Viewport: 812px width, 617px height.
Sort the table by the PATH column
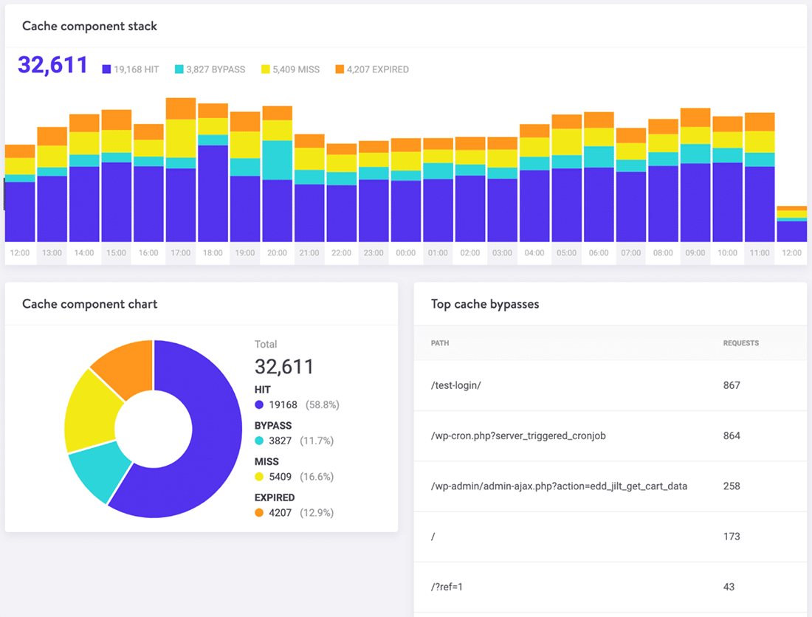(439, 343)
